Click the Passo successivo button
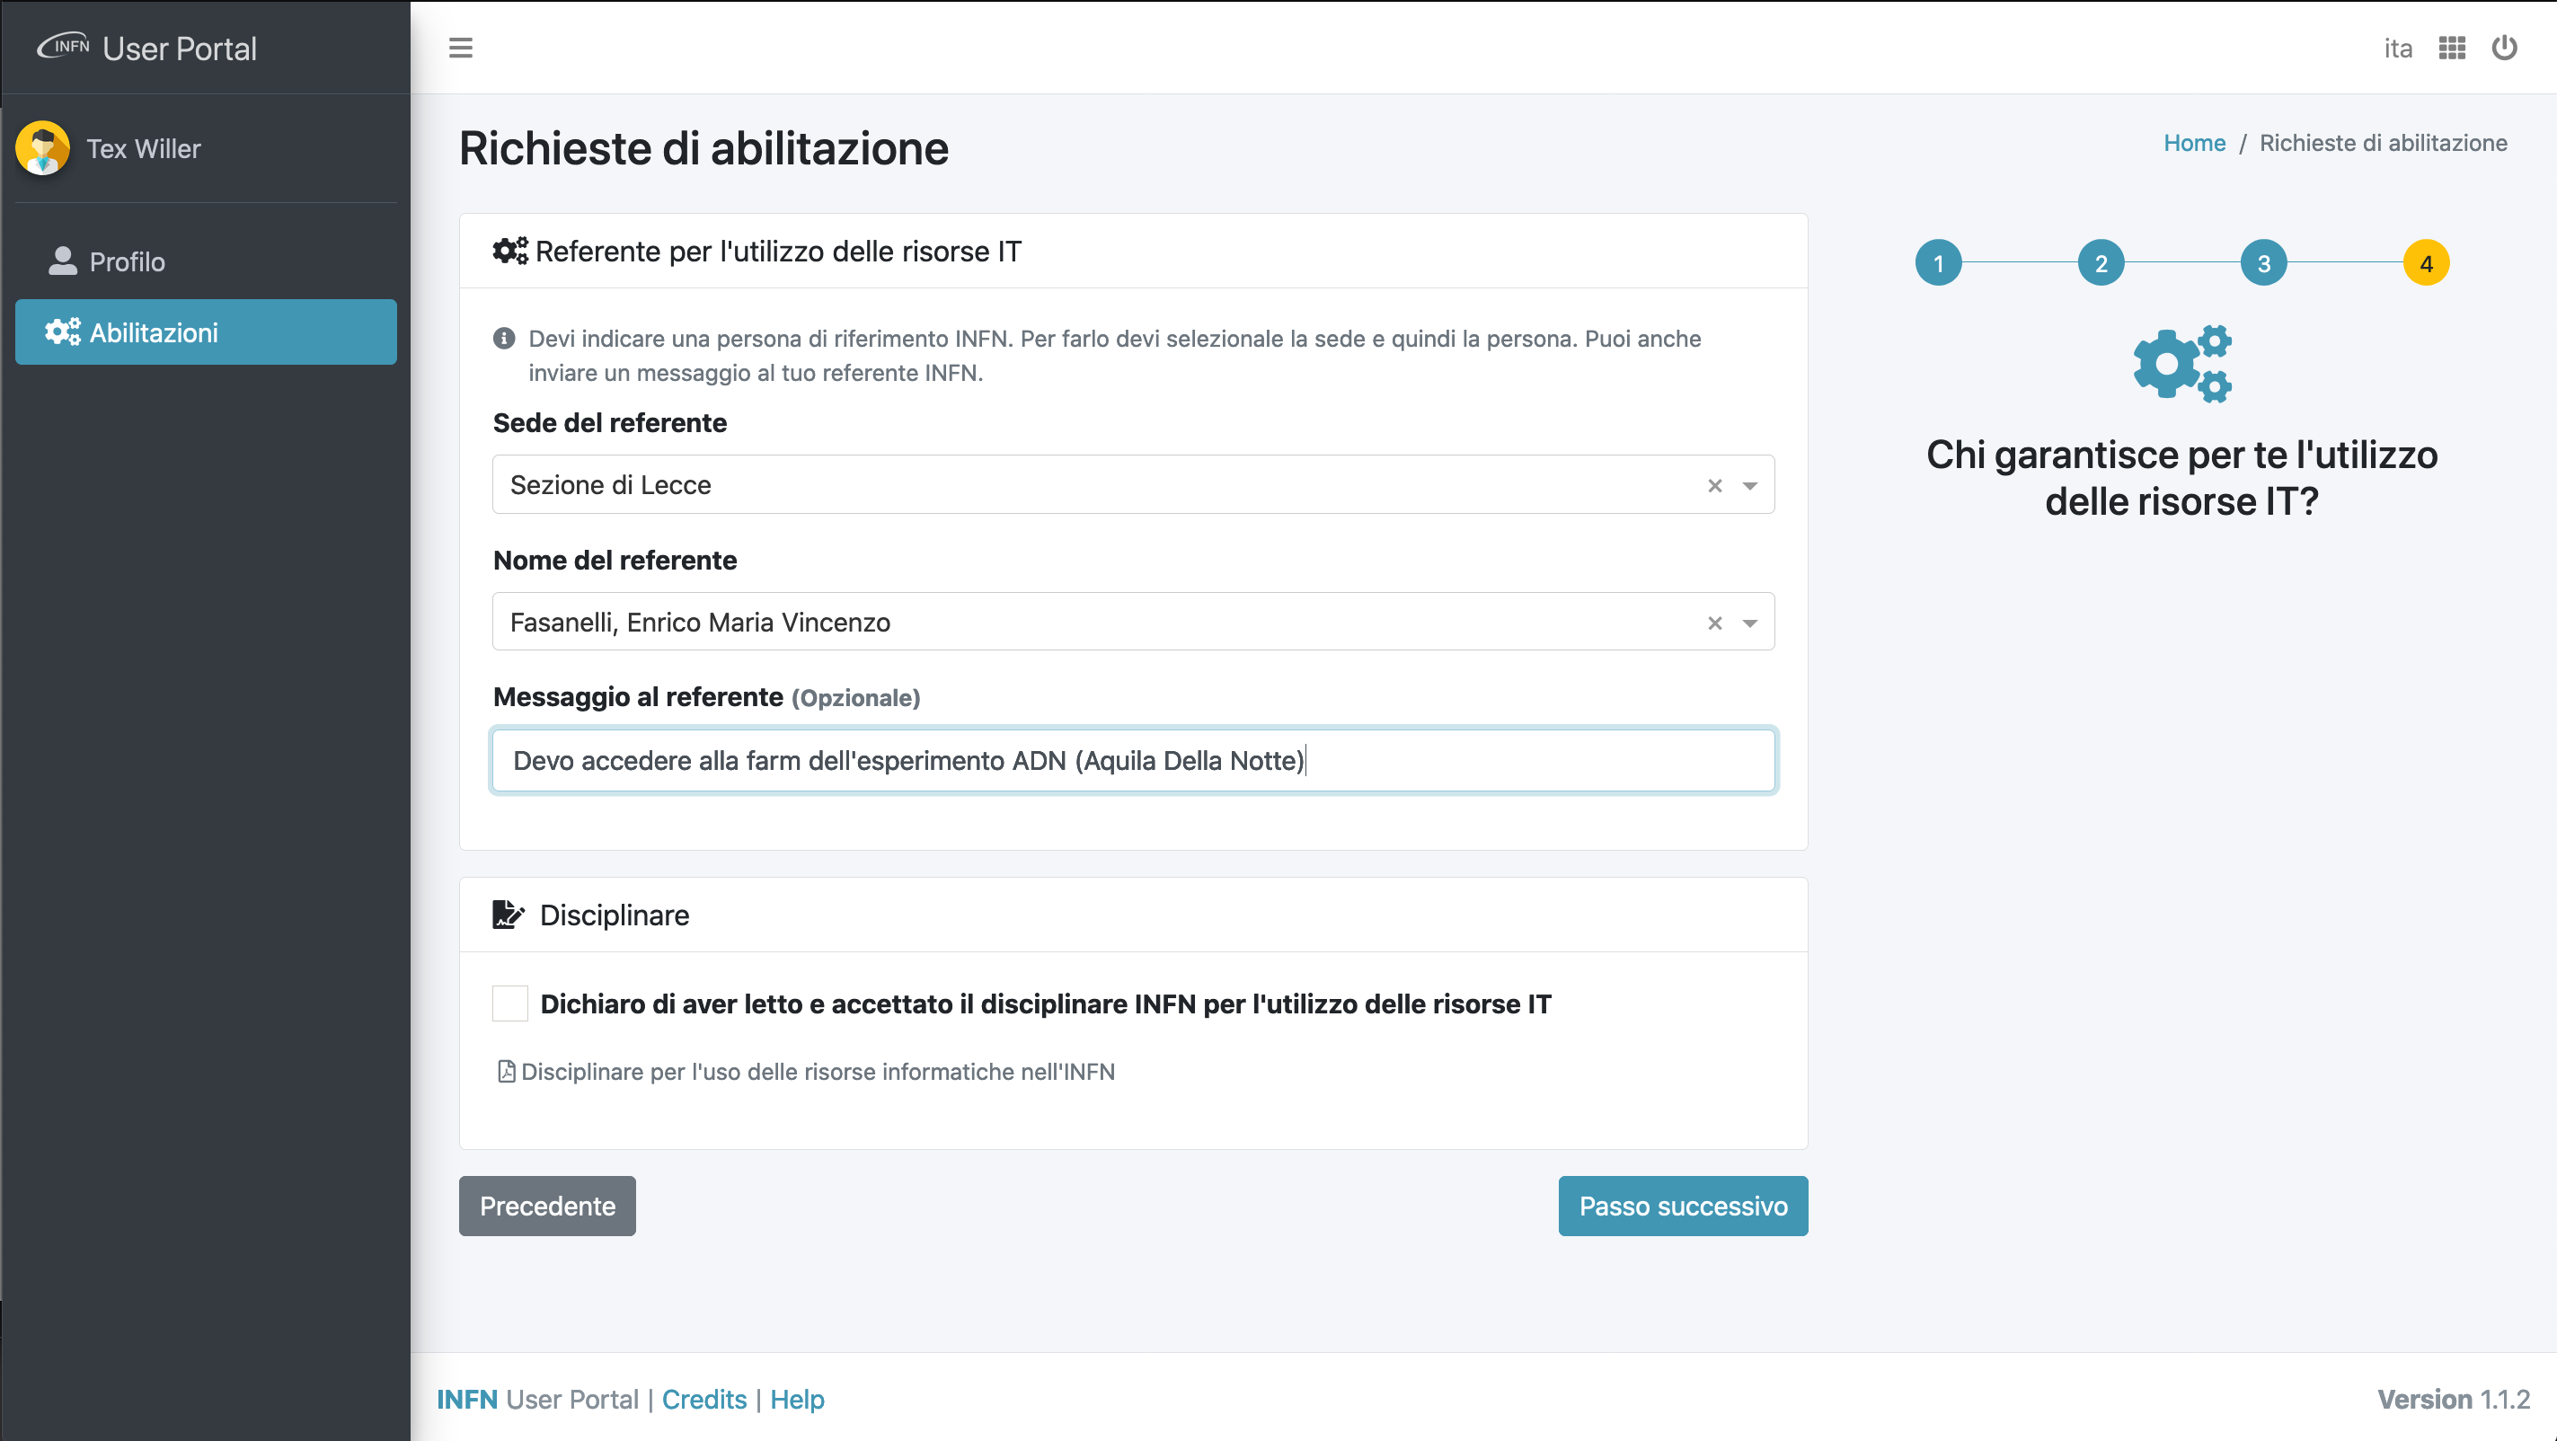Screen dimensions: 2557x1441 [x=1683, y=1206]
